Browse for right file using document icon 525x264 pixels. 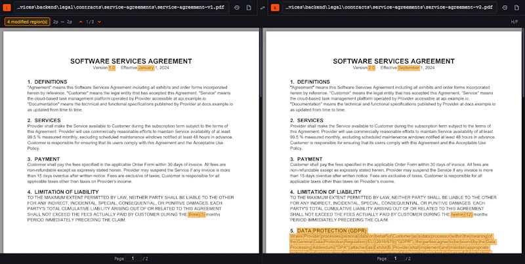tap(516, 7)
